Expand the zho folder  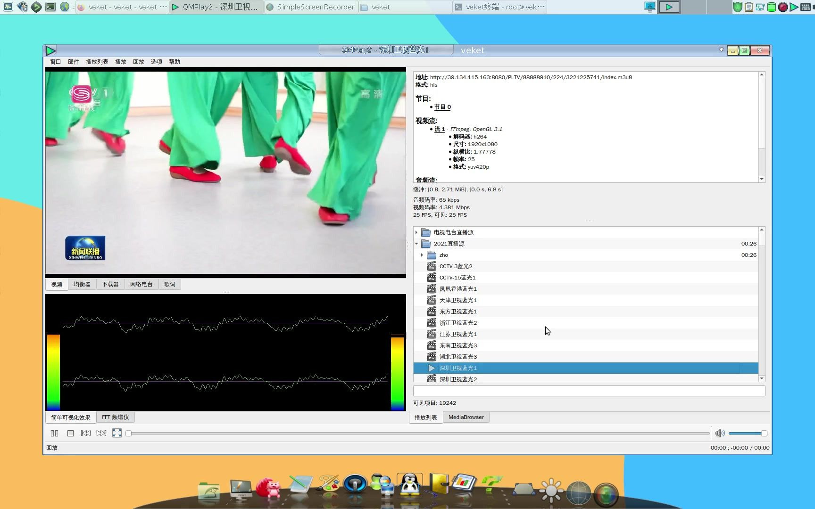tap(422, 255)
